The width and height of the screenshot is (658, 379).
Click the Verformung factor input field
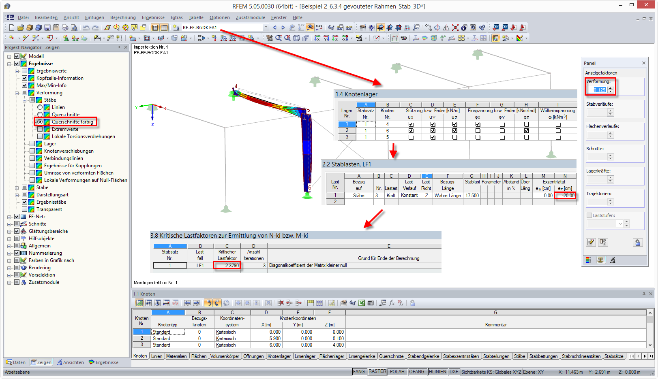click(x=596, y=90)
